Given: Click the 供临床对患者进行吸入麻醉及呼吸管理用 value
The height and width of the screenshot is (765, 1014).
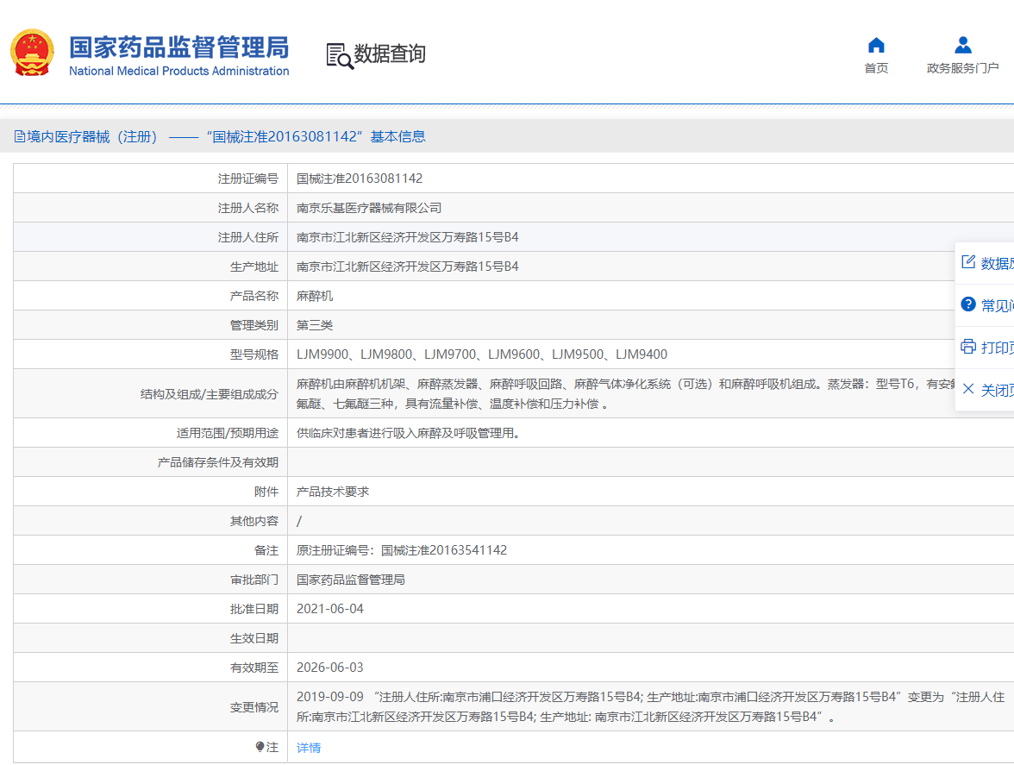Looking at the screenshot, I should [409, 433].
